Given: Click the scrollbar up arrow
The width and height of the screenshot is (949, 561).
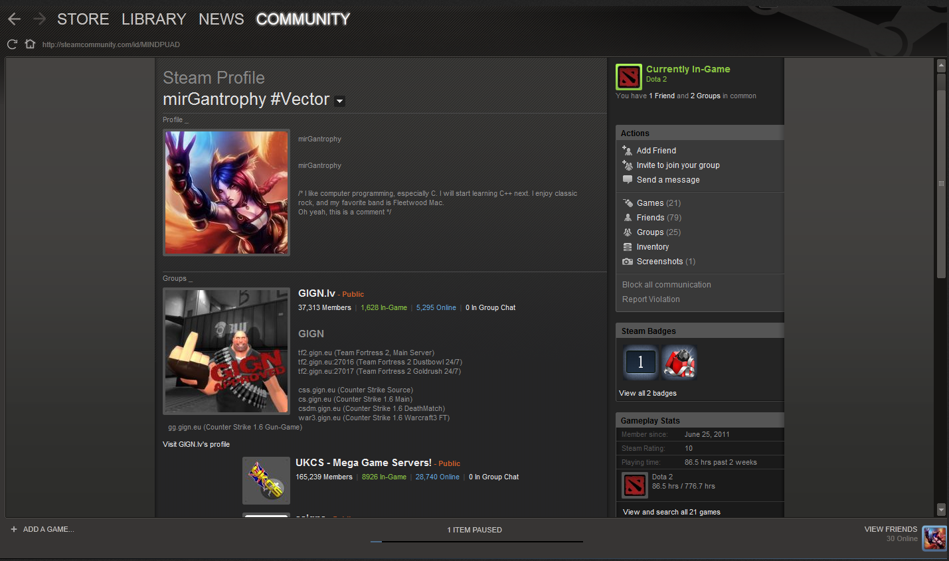Looking at the screenshot, I should [941, 66].
